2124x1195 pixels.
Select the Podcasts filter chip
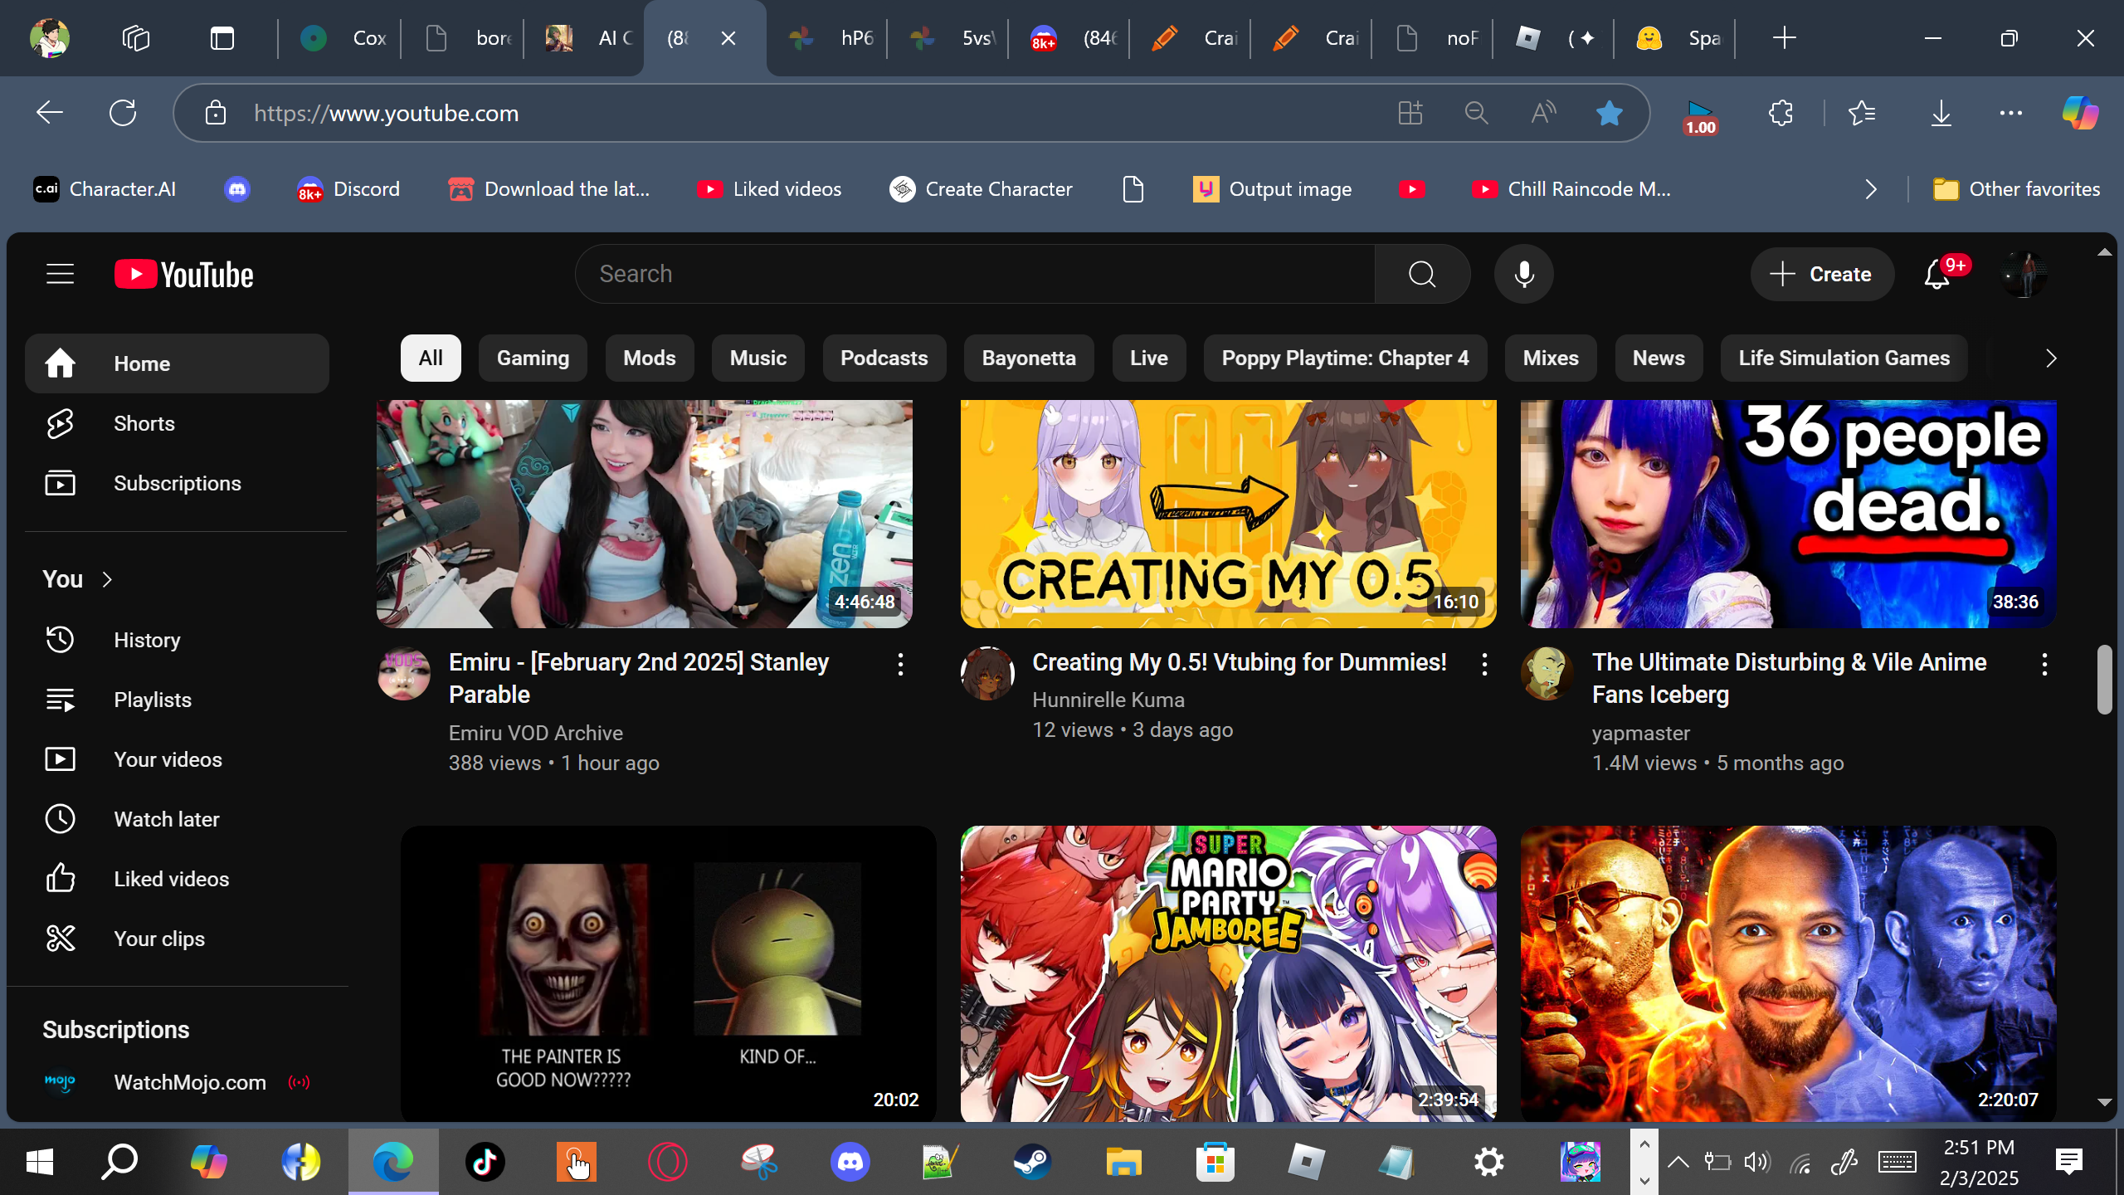pos(884,358)
